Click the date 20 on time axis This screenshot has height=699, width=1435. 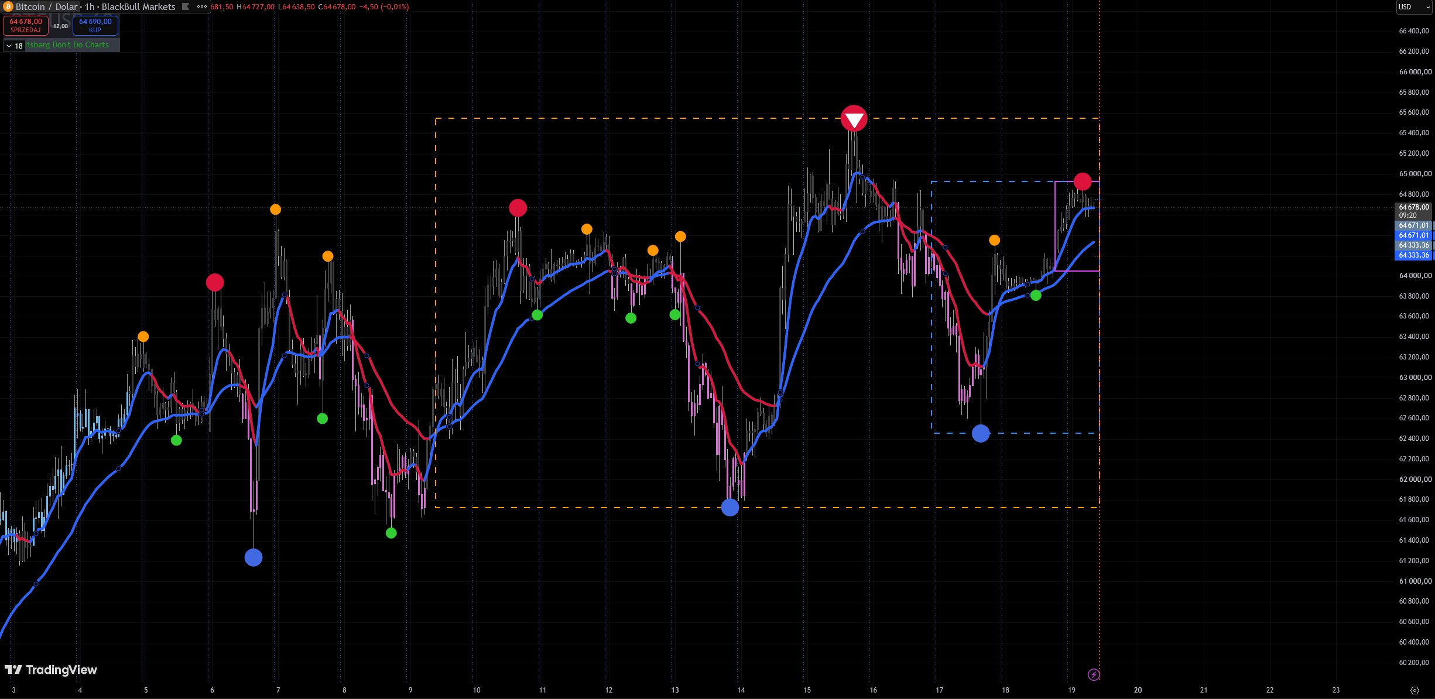(1138, 690)
